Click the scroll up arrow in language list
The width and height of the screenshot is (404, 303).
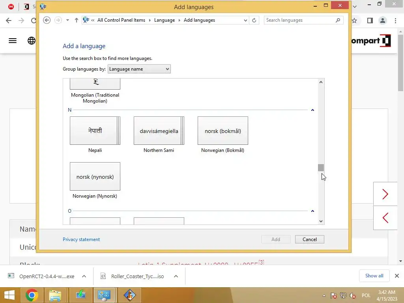click(321, 82)
